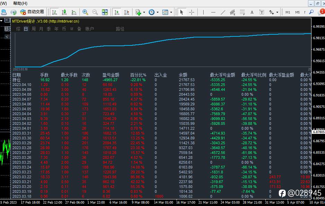This screenshot has height=206, width=325.
Task: Select the text A tool
Action: [x=252, y=12]
